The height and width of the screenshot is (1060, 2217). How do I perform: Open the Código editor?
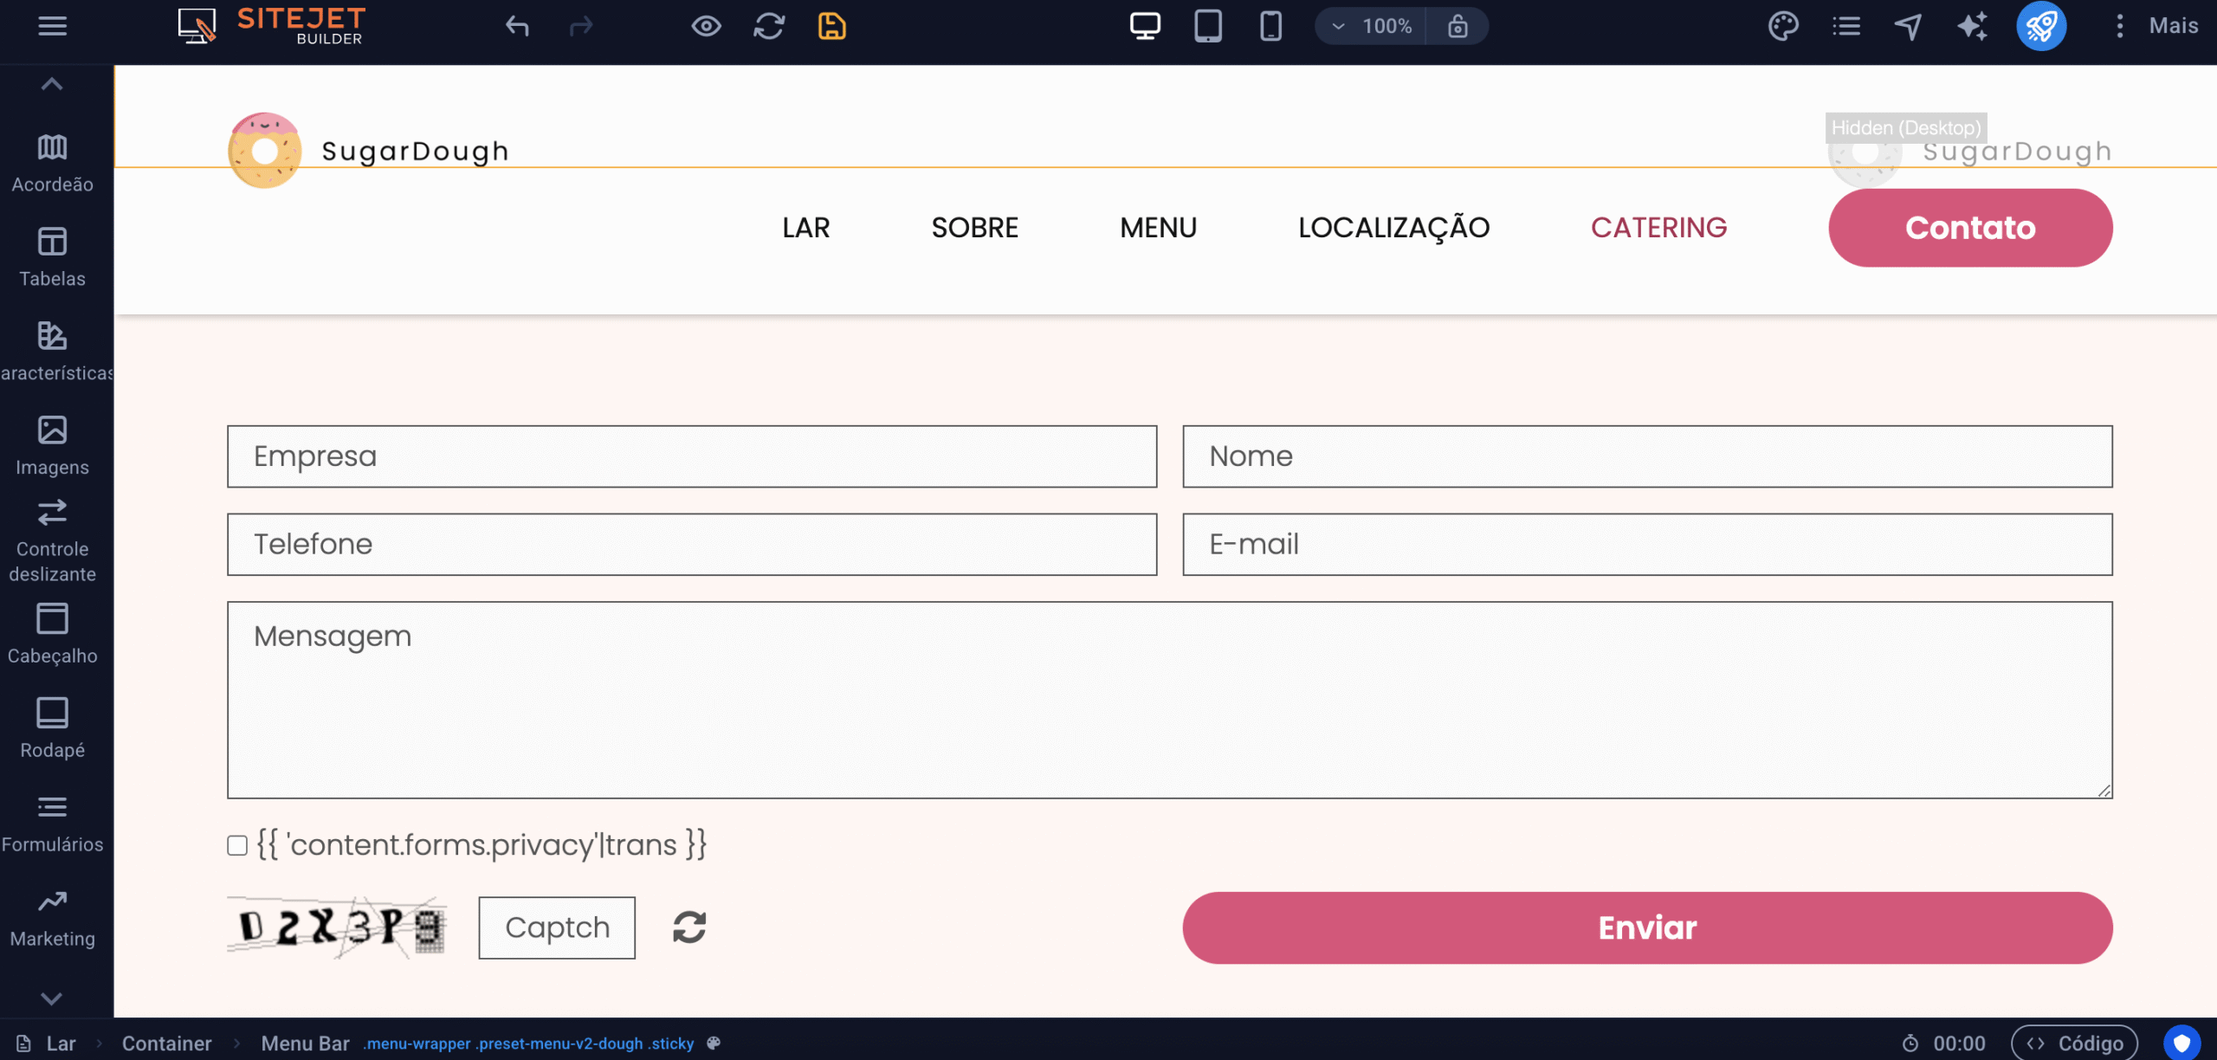click(2074, 1044)
